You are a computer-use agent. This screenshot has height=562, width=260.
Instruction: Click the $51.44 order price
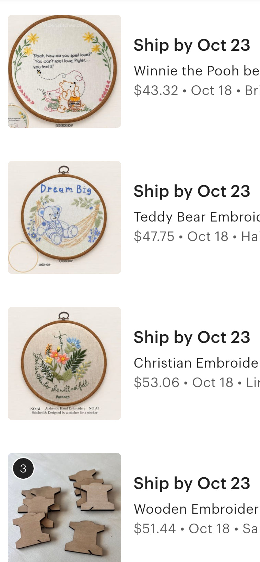click(155, 529)
